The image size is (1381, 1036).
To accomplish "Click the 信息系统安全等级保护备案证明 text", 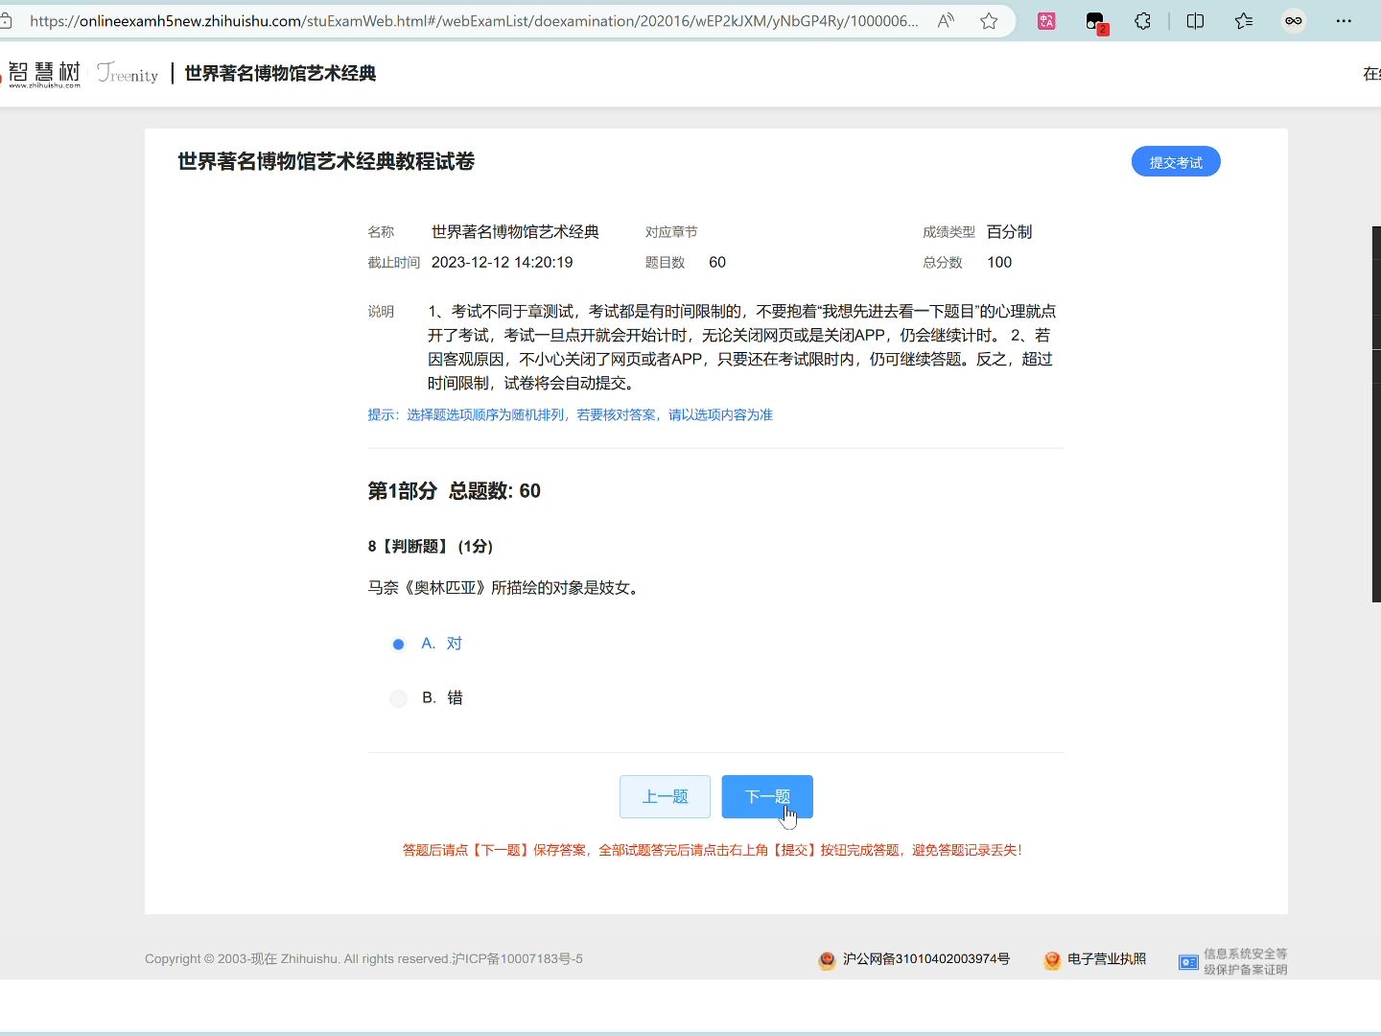I will (x=1246, y=961).
